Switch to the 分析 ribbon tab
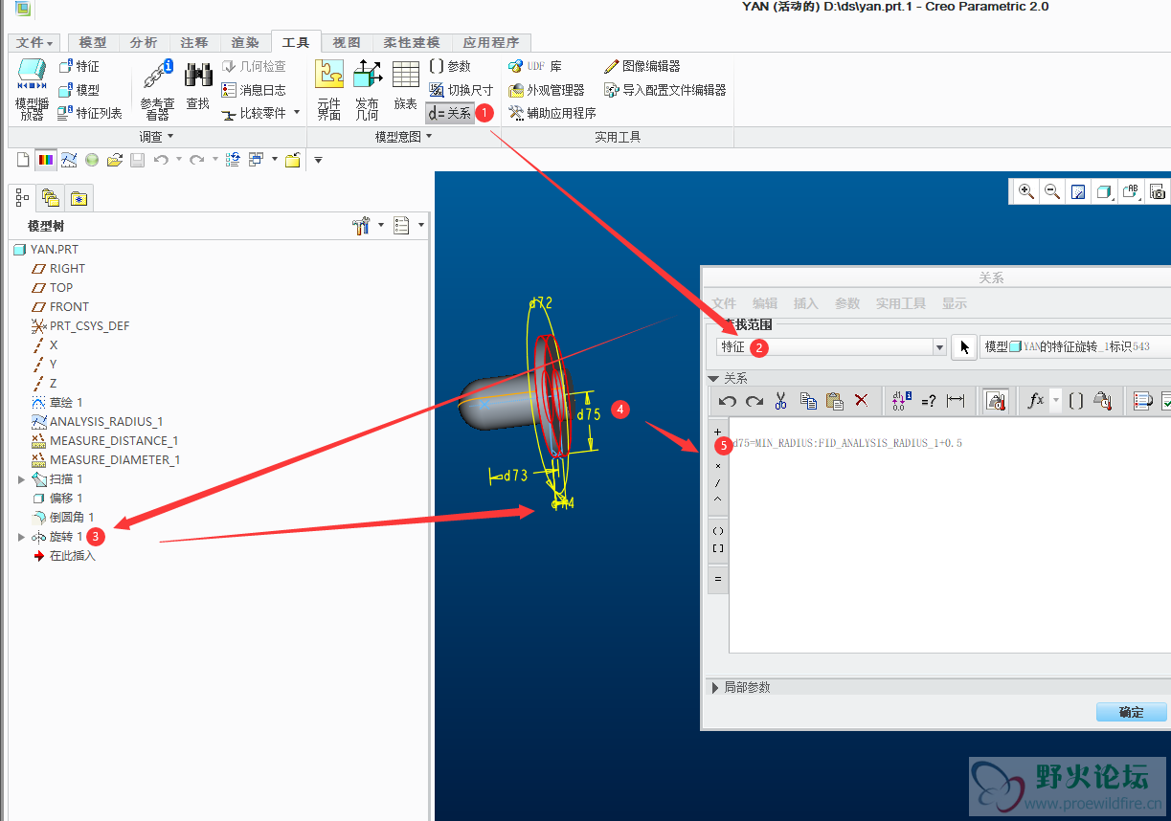The width and height of the screenshot is (1171, 821). (144, 43)
